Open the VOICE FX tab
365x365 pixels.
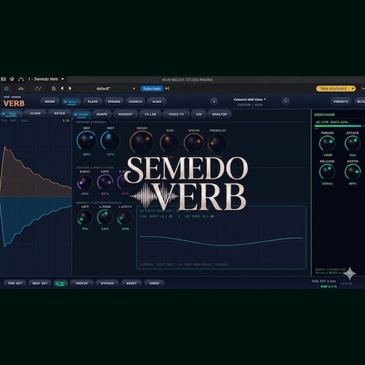176,115
